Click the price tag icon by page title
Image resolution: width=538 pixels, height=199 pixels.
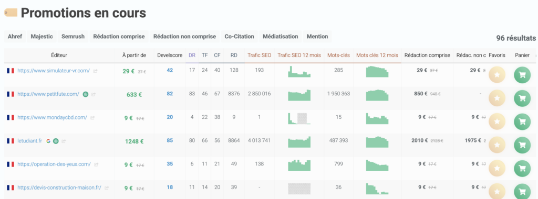click(11, 13)
